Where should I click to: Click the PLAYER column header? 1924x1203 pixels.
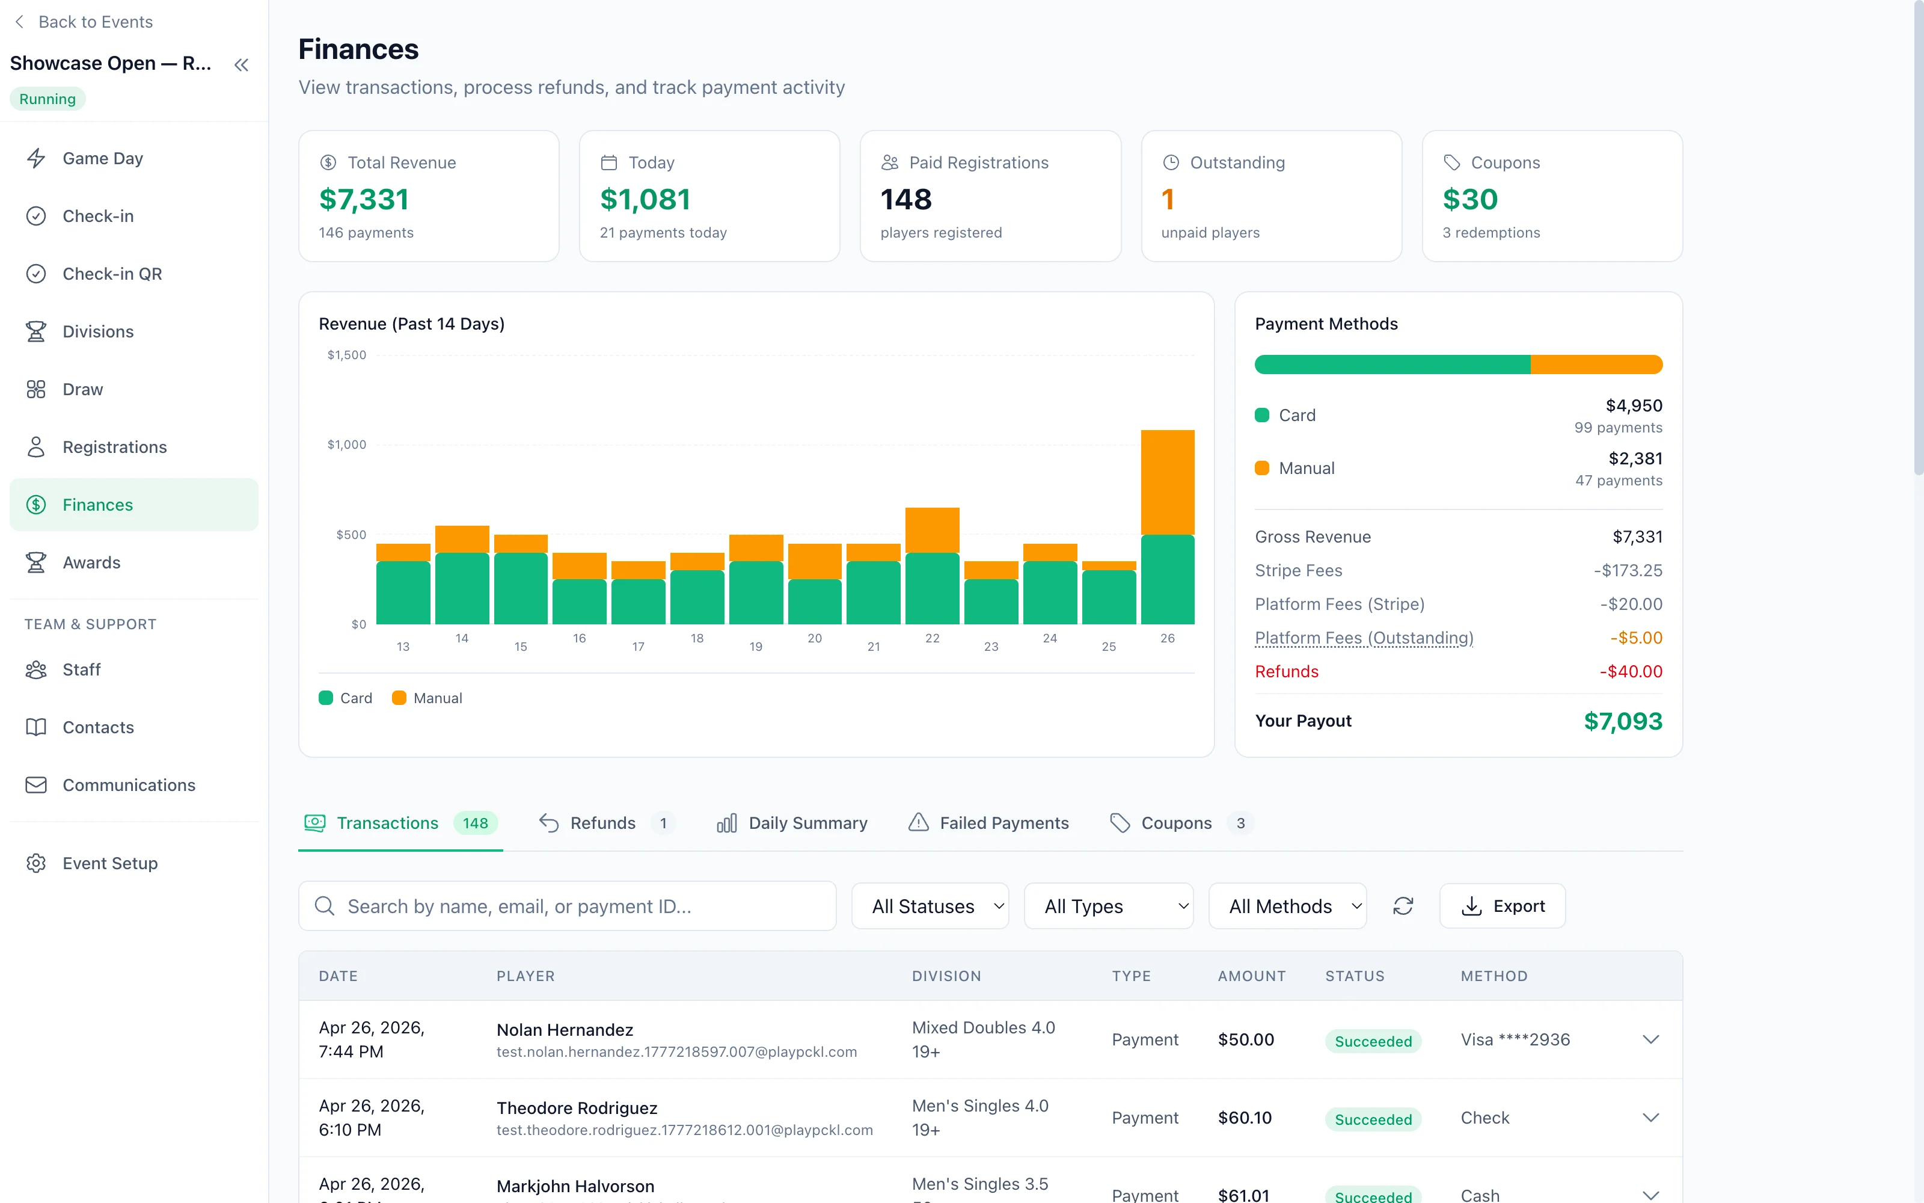526,976
